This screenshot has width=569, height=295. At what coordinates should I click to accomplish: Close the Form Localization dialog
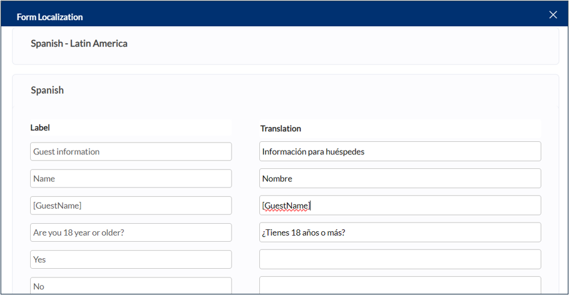[553, 15]
